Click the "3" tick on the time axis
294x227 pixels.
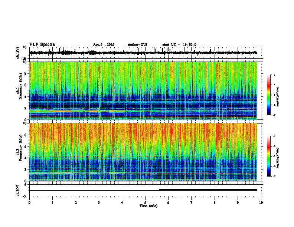pos(99,203)
